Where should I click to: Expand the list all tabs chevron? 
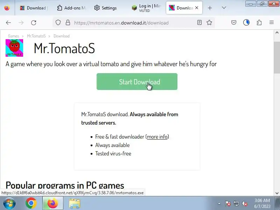tap(224, 8)
